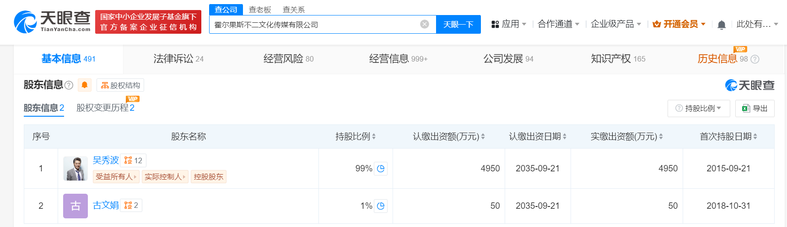
Task: Switch to the 法律诉讼 tab
Action: (178, 59)
